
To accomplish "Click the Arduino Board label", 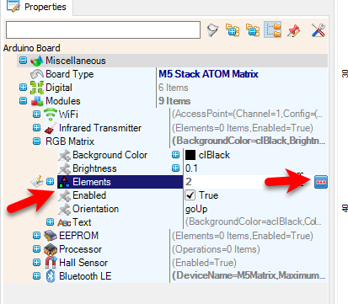I will 32,48.
